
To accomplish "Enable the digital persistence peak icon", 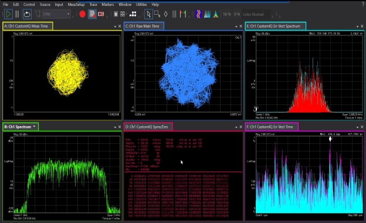I will click(216, 14).
